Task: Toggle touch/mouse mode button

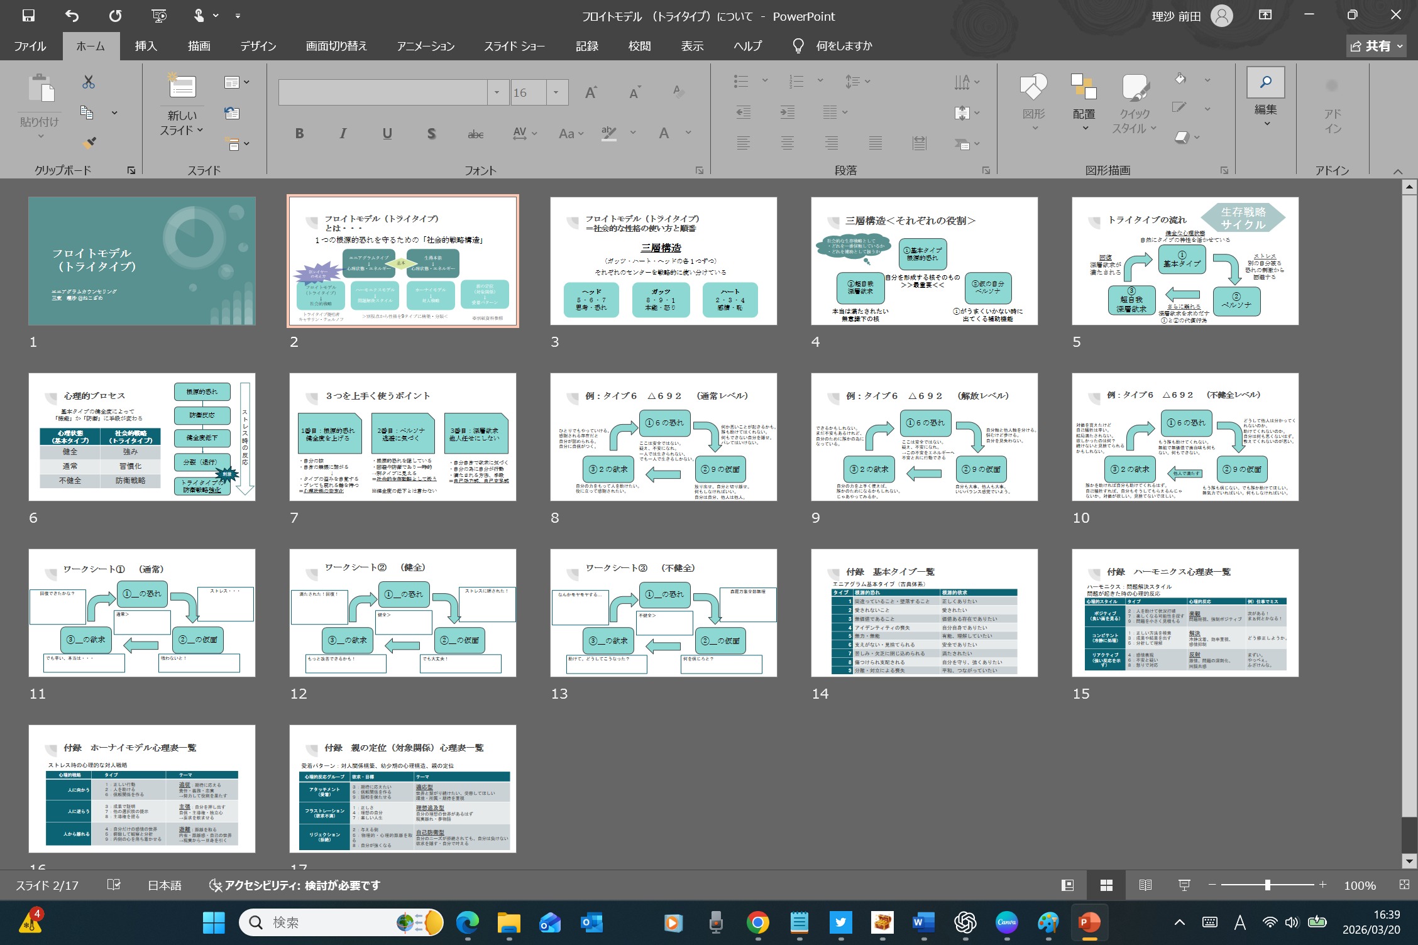Action: pos(200,16)
